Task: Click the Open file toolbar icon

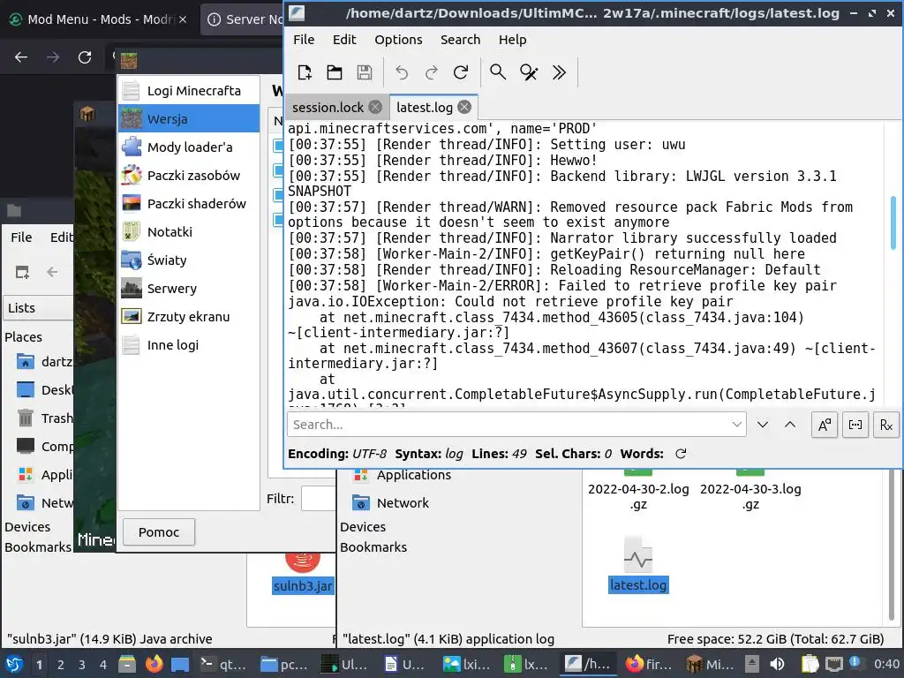Action: coord(335,72)
